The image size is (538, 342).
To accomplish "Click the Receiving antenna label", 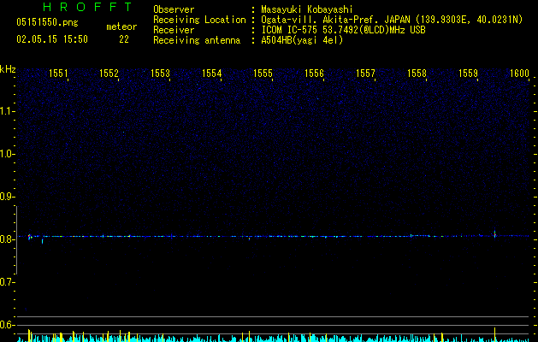I will [x=197, y=40].
